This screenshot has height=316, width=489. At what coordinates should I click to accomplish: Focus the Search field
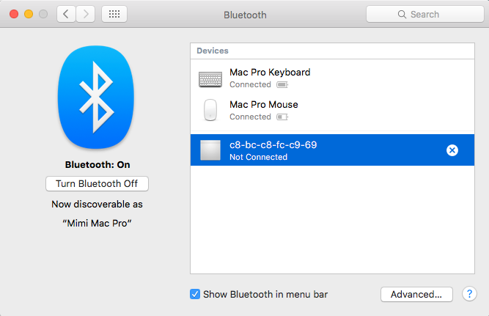point(424,15)
